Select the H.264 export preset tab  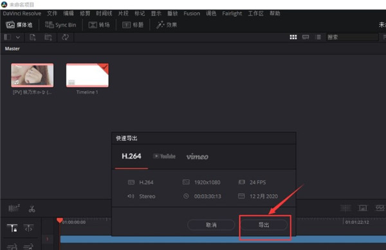point(131,156)
